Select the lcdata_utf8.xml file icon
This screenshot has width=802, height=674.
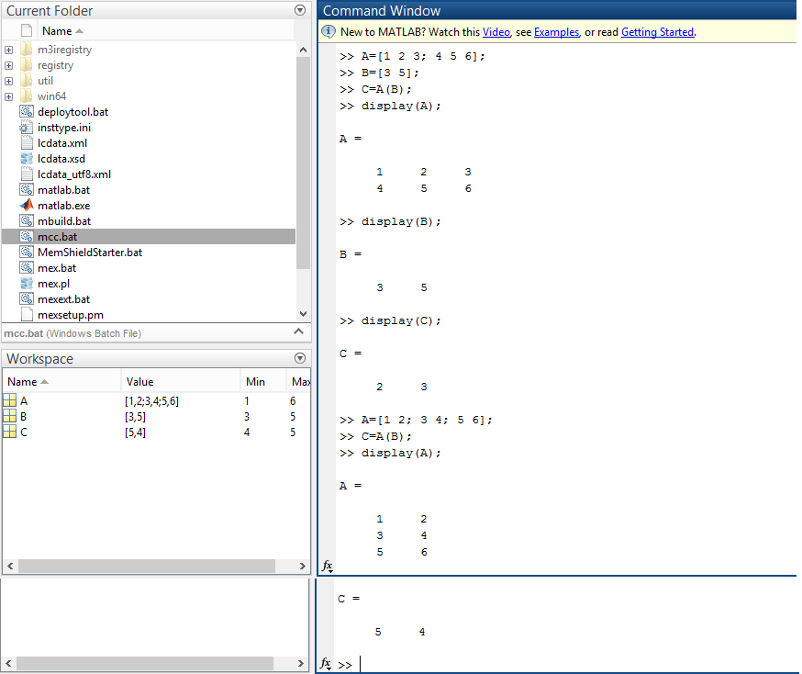(27, 174)
